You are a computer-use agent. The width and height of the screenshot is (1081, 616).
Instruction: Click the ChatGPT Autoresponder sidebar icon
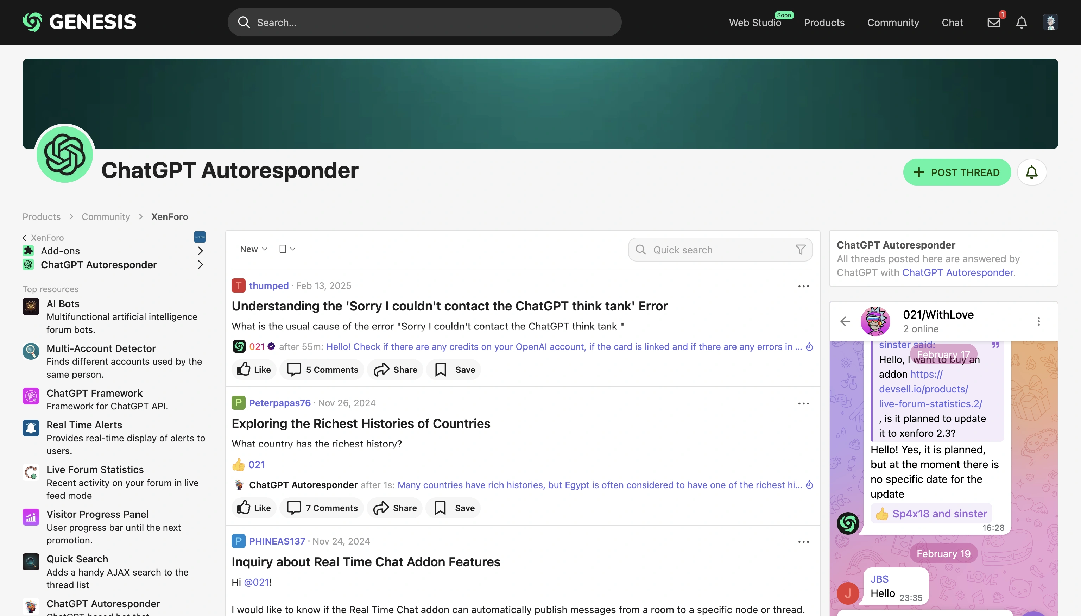(29, 264)
